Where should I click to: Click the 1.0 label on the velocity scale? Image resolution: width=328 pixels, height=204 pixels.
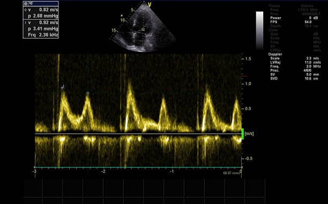[248, 84]
